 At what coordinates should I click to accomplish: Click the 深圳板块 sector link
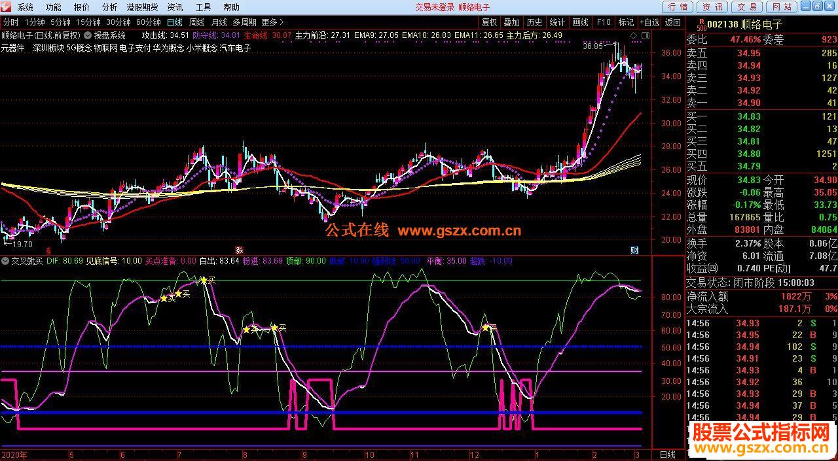48,48
